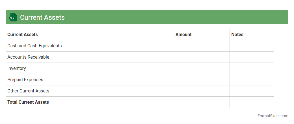Click the Other Current Assets row label
The height and width of the screenshot is (124, 294).
tap(28, 91)
